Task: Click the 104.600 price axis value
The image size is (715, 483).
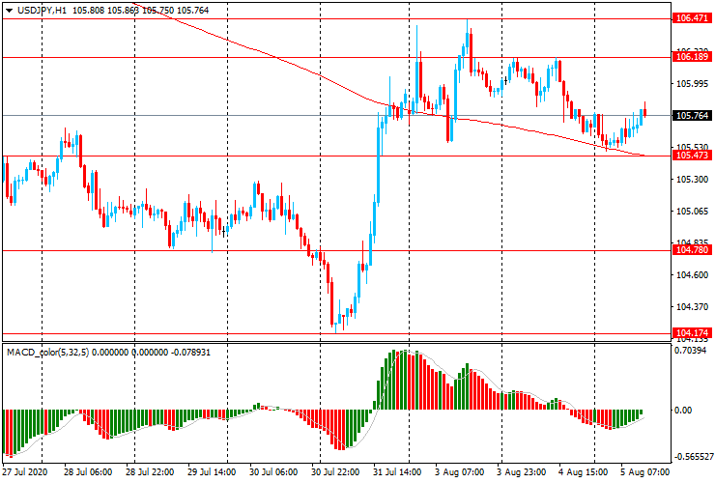Action: 692,275
